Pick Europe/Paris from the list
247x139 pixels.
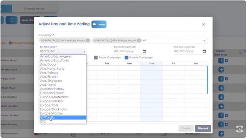click(63, 105)
